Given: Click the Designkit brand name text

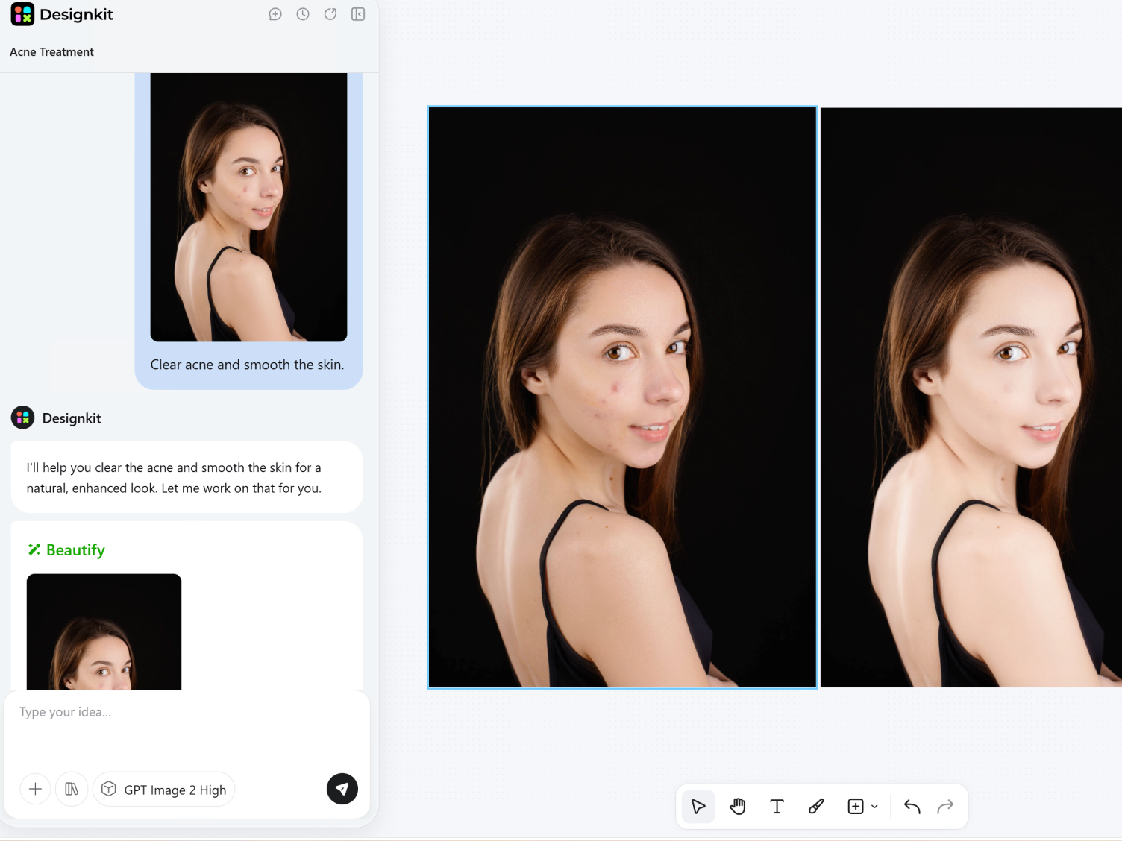Looking at the screenshot, I should [x=76, y=14].
